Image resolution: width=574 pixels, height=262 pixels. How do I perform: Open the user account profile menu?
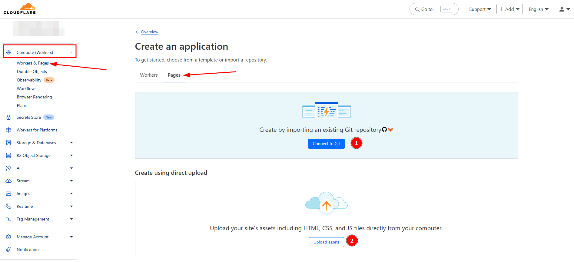point(564,9)
